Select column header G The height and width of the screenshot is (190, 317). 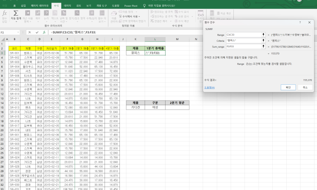(x=82, y=39)
